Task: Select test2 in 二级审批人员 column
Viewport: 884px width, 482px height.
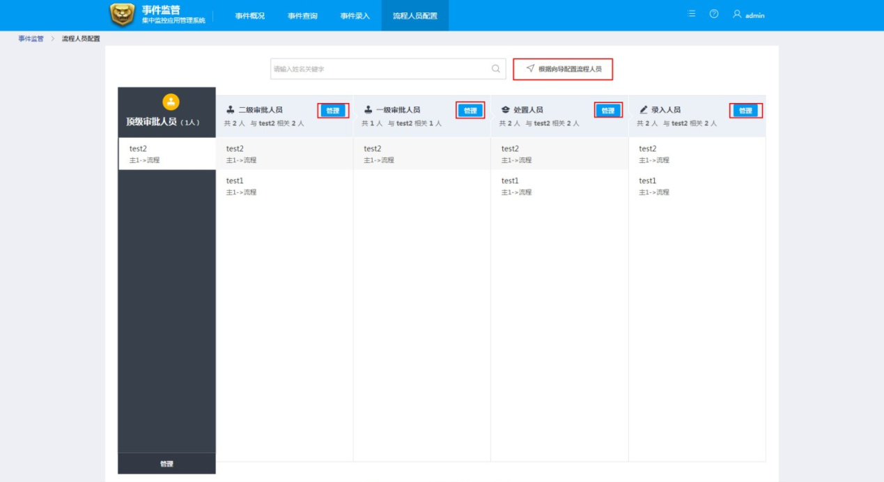Action: tap(284, 154)
